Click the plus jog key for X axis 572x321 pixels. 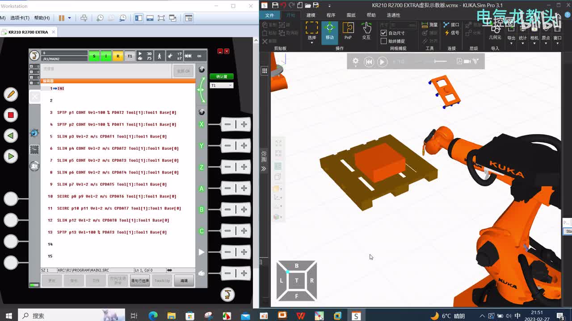[x=244, y=124]
